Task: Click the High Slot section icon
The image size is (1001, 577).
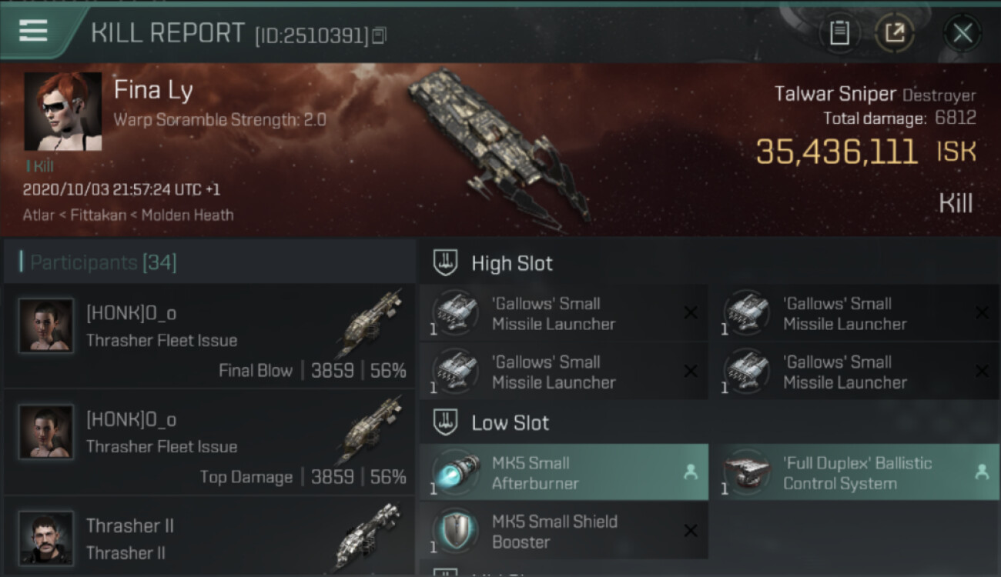Action: (x=447, y=262)
